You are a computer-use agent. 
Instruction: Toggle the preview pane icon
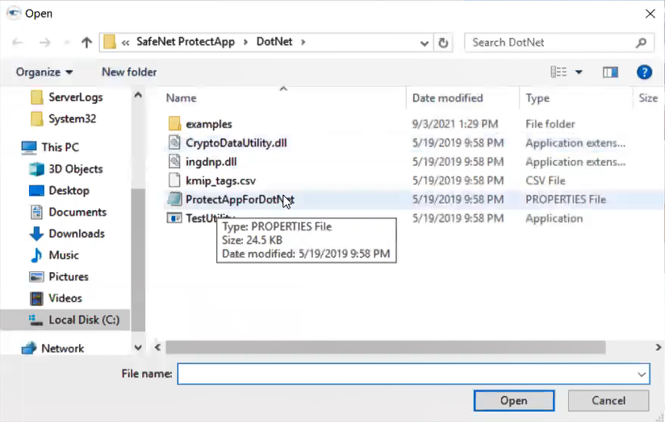(x=610, y=72)
